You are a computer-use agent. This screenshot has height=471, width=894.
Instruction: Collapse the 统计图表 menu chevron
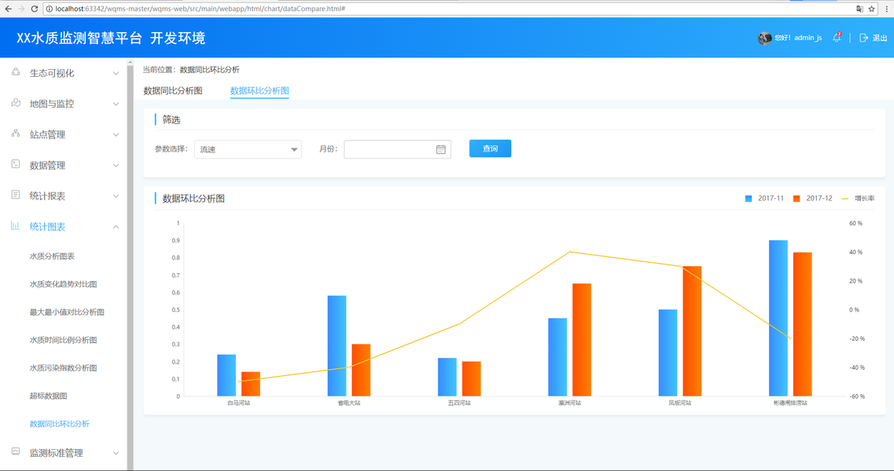116,227
